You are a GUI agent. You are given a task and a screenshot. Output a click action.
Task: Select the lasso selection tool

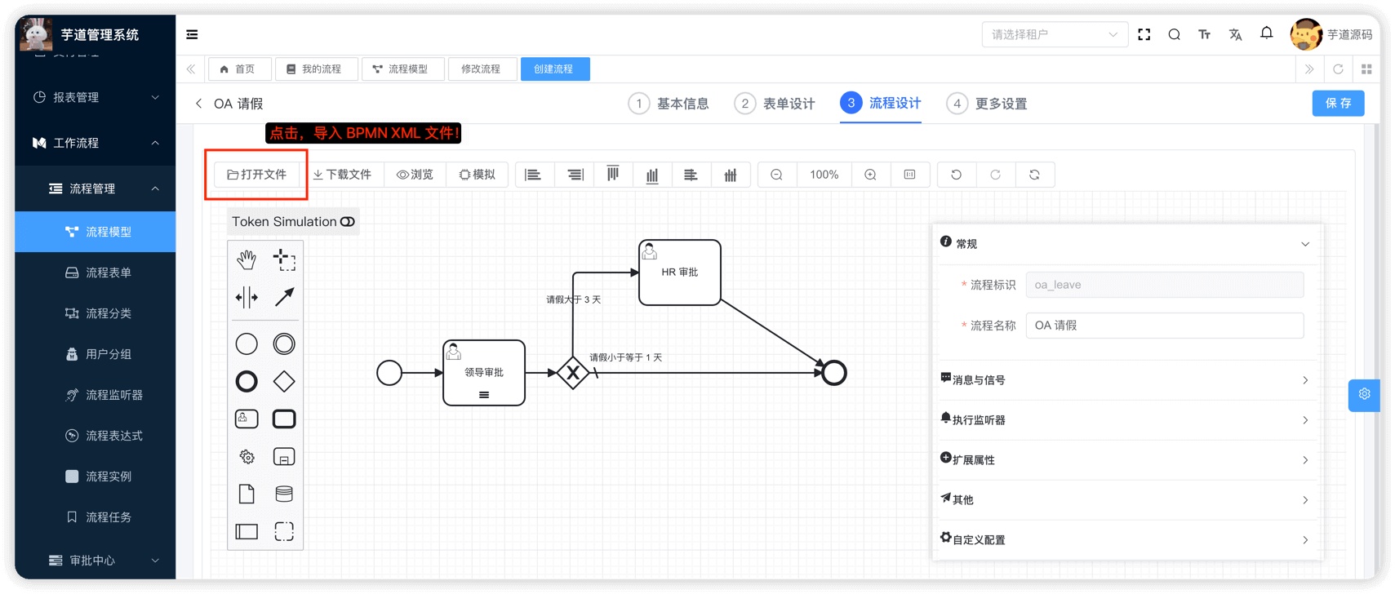[x=284, y=259]
